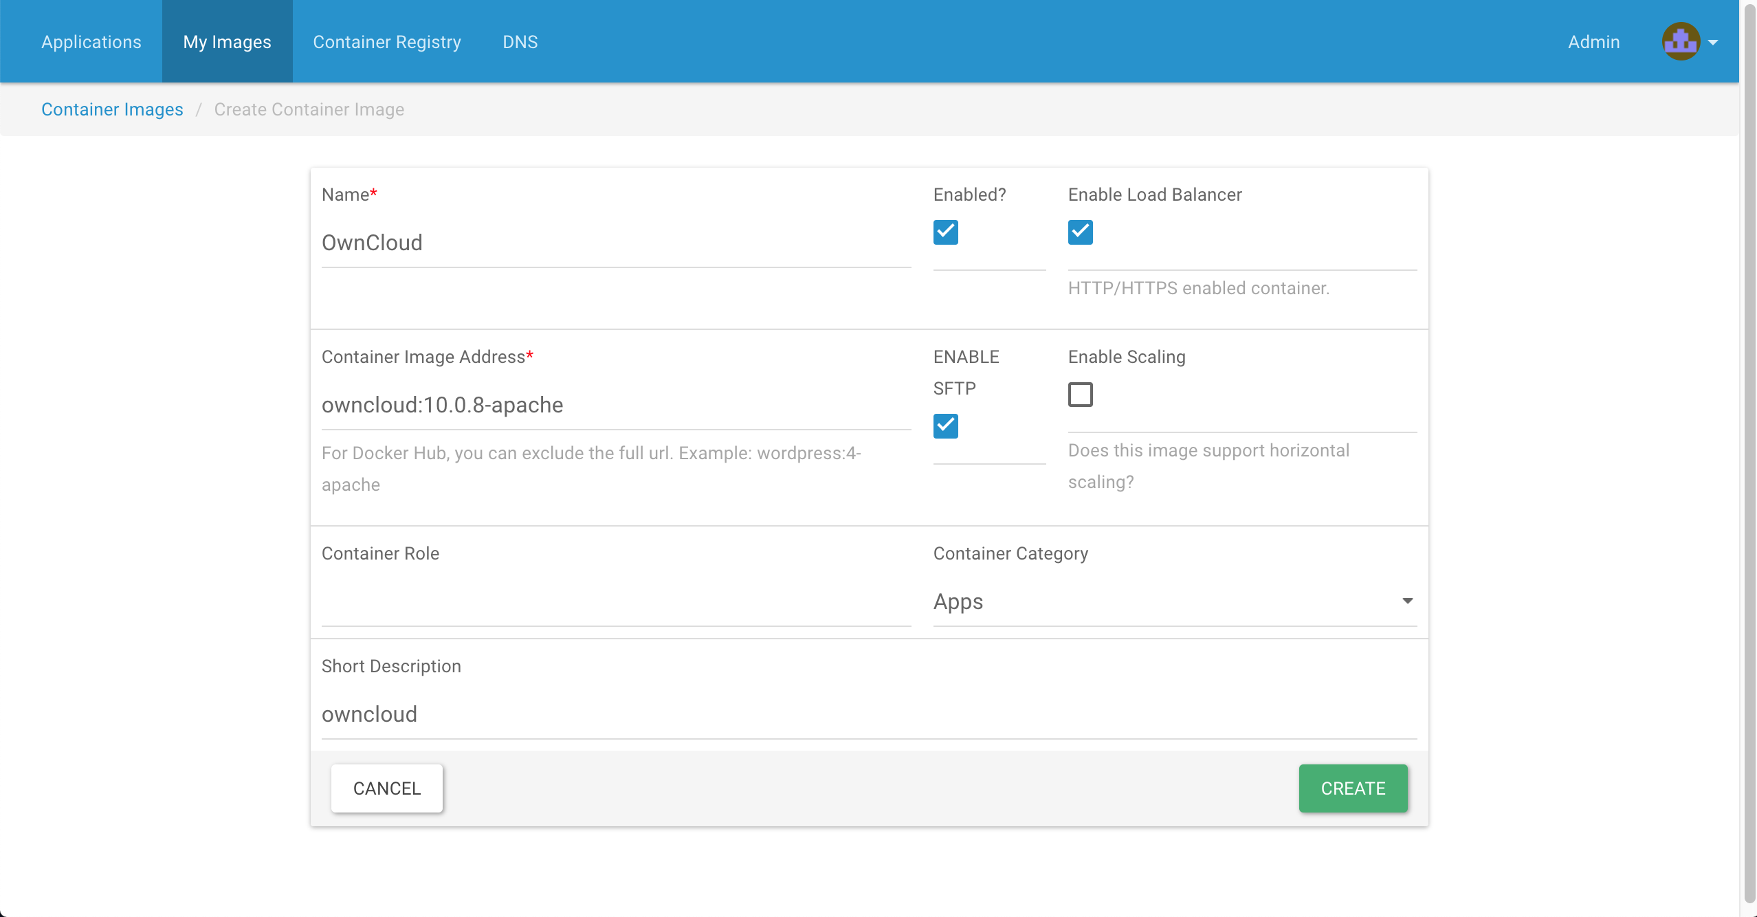Click the page vertical scrollbar
This screenshot has height=917, width=1757.
click(x=1750, y=454)
